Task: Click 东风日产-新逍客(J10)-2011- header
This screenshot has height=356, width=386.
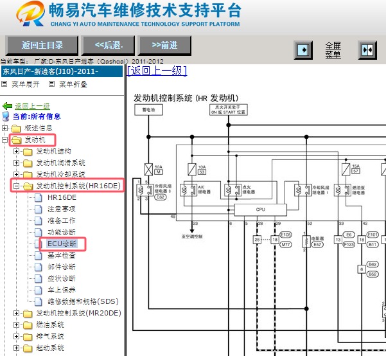Action: click(62, 71)
